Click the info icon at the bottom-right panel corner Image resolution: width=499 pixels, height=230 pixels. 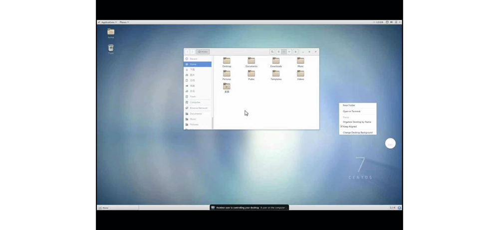(x=399, y=208)
